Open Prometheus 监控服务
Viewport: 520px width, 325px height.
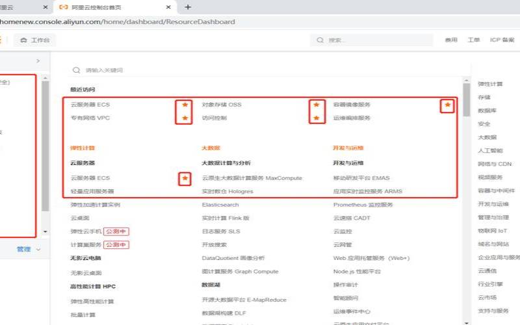pyautogui.click(x=363, y=205)
